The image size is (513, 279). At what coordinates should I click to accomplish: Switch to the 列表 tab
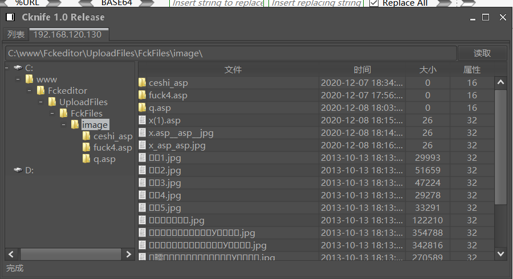[16, 34]
